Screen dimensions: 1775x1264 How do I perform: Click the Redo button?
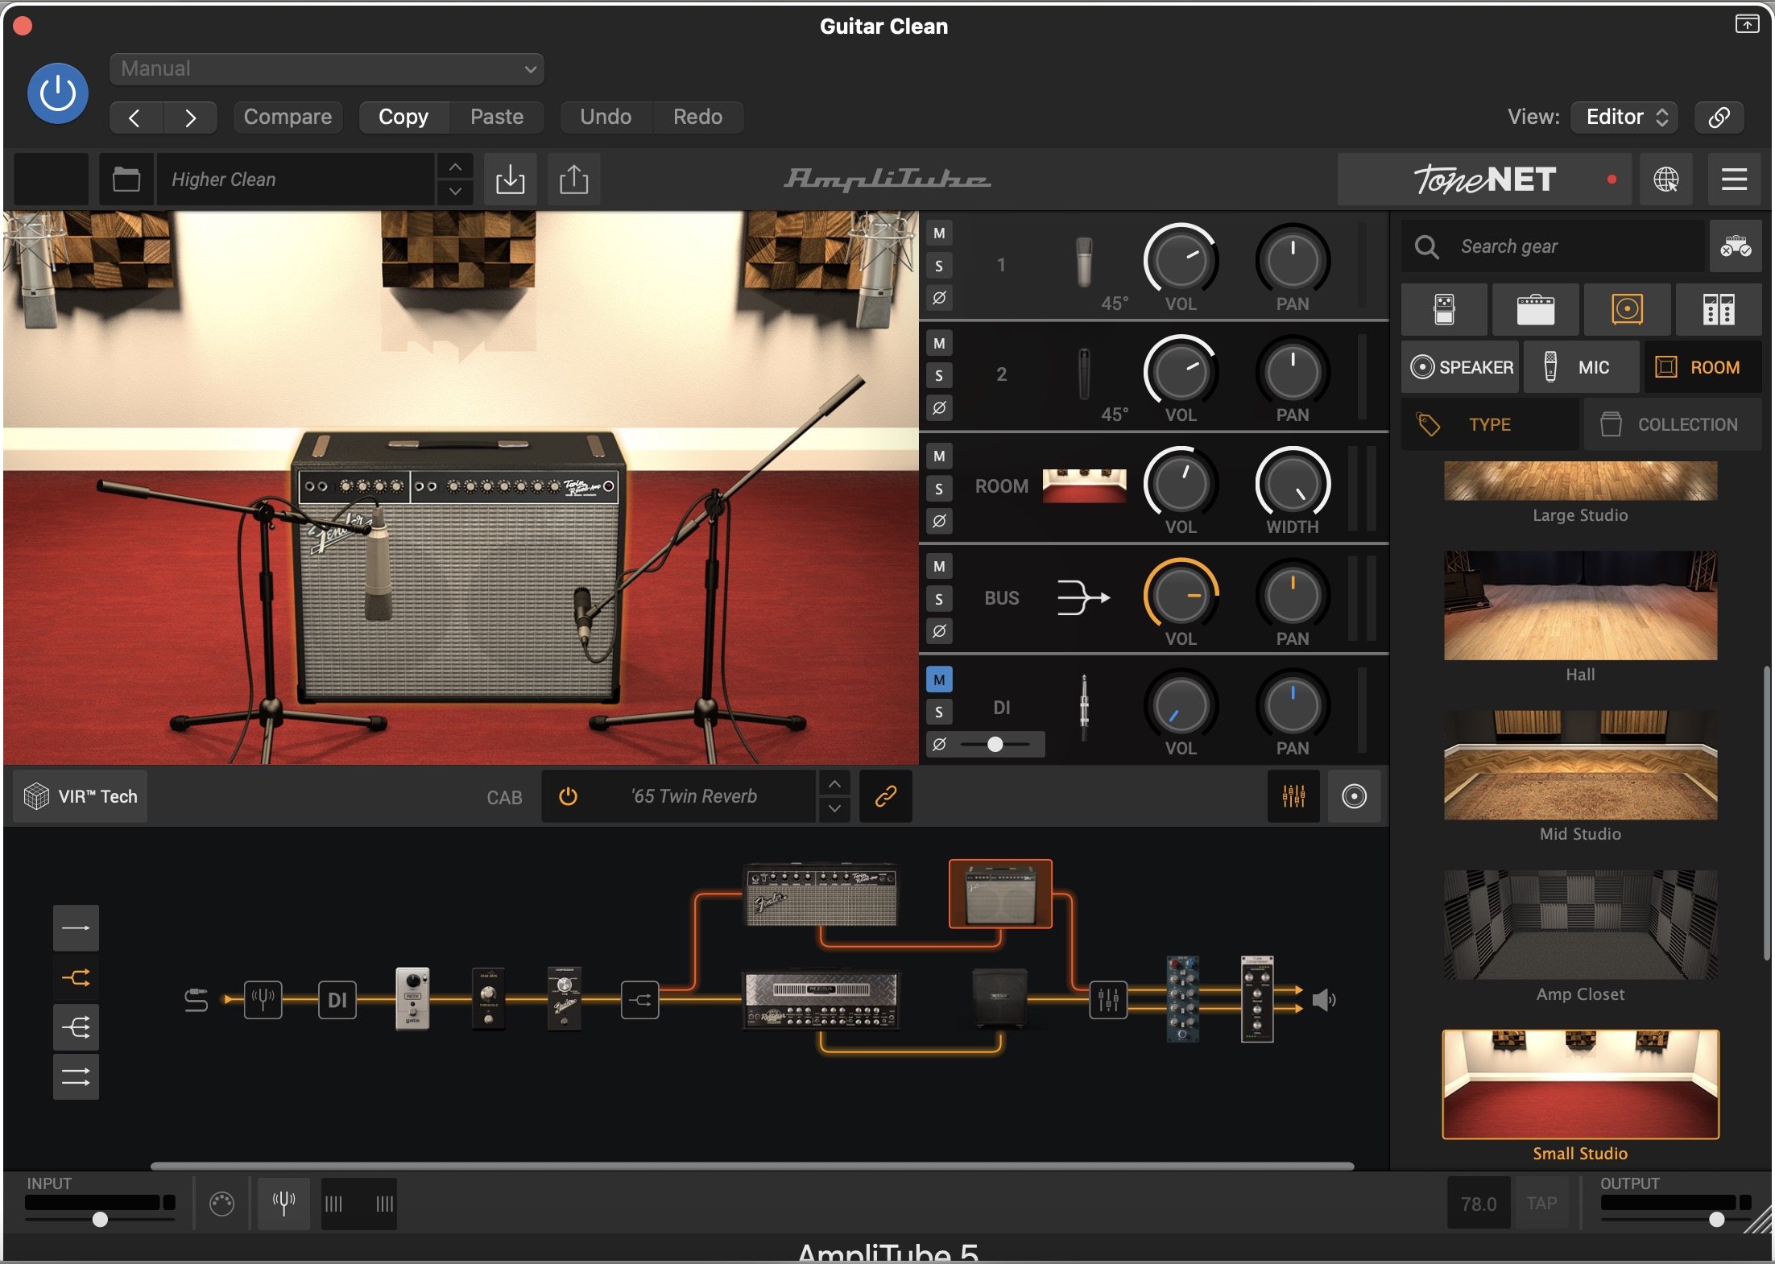click(697, 118)
